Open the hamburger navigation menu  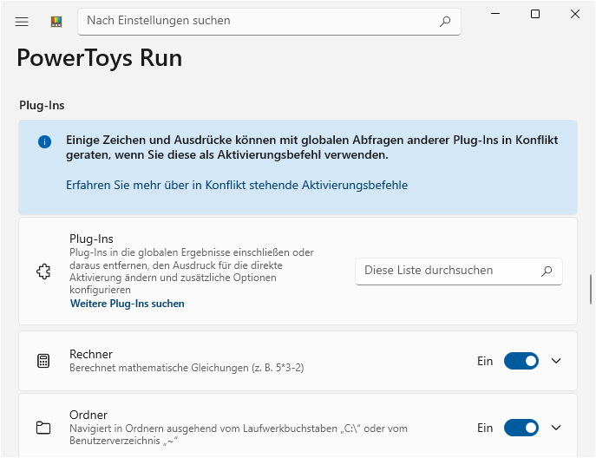[x=22, y=22]
